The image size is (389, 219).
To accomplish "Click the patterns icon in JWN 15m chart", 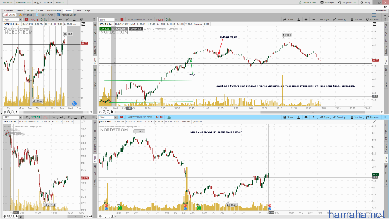I will coord(81,19).
